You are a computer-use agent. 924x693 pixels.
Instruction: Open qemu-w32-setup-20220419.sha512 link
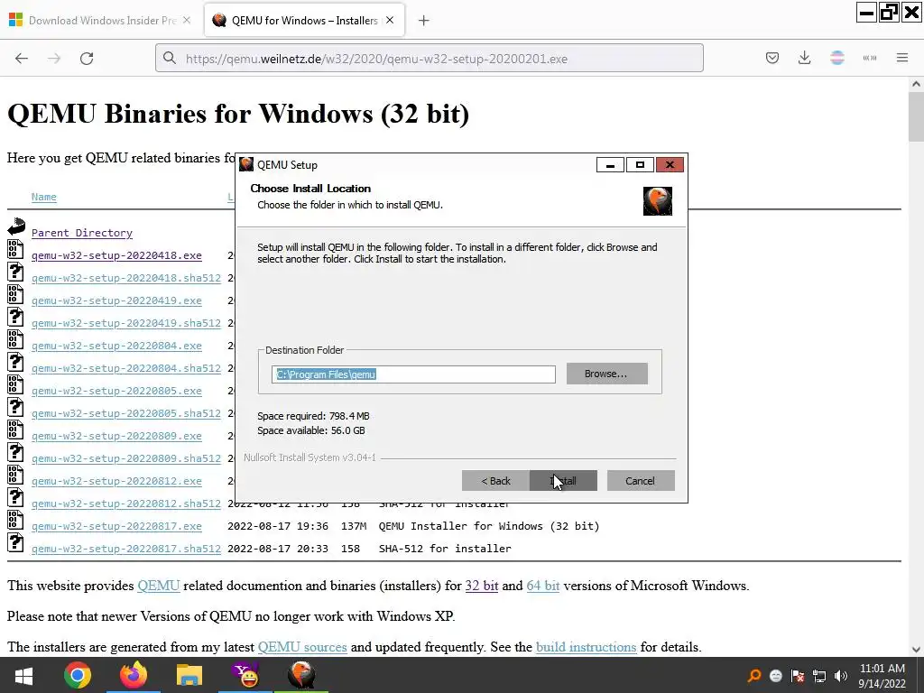coord(126,323)
